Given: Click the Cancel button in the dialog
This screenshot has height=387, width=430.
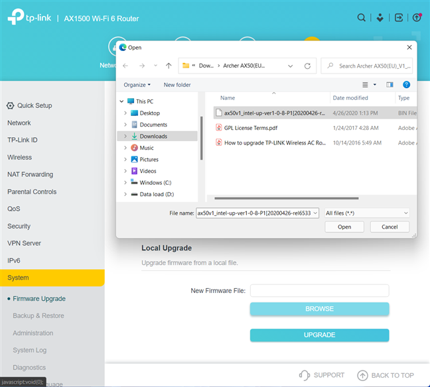Looking at the screenshot, I should click(x=390, y=227).
